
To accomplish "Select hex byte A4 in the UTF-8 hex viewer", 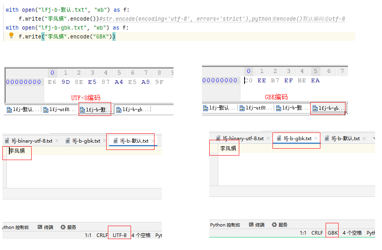I will (119, 82).
